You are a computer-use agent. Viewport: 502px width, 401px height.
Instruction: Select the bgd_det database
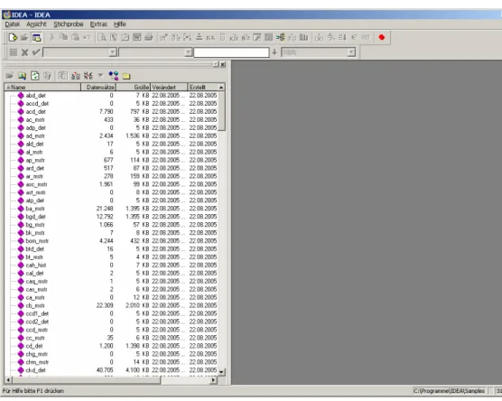click(x=35, y=217)
